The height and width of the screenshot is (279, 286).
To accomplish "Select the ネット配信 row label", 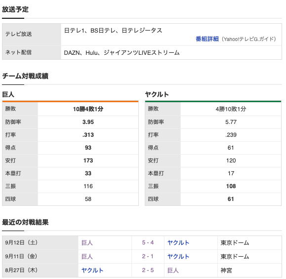I will (18, 52).
